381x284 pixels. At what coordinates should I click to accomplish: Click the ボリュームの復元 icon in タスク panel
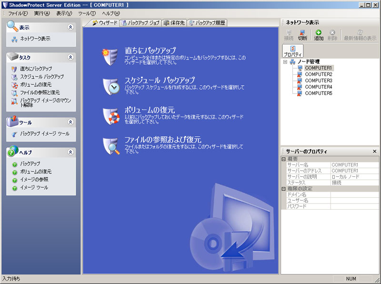[x=14, y=85]
